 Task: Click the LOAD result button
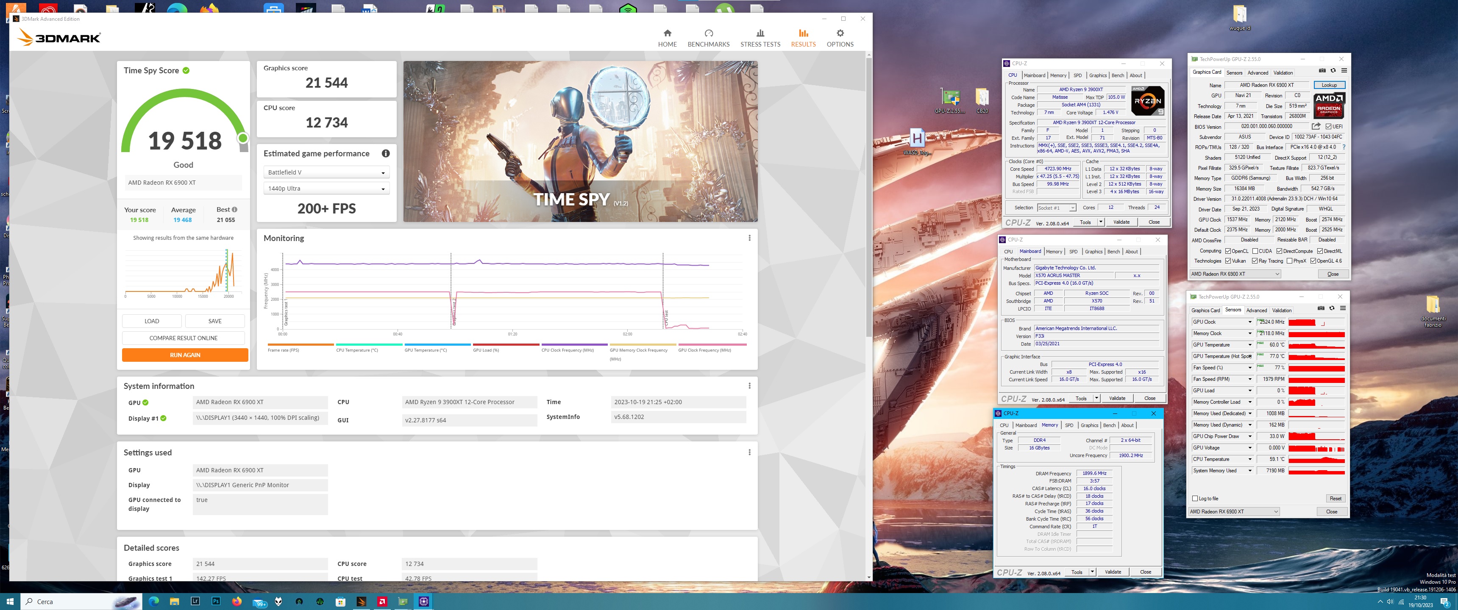(x=152, y=321)
